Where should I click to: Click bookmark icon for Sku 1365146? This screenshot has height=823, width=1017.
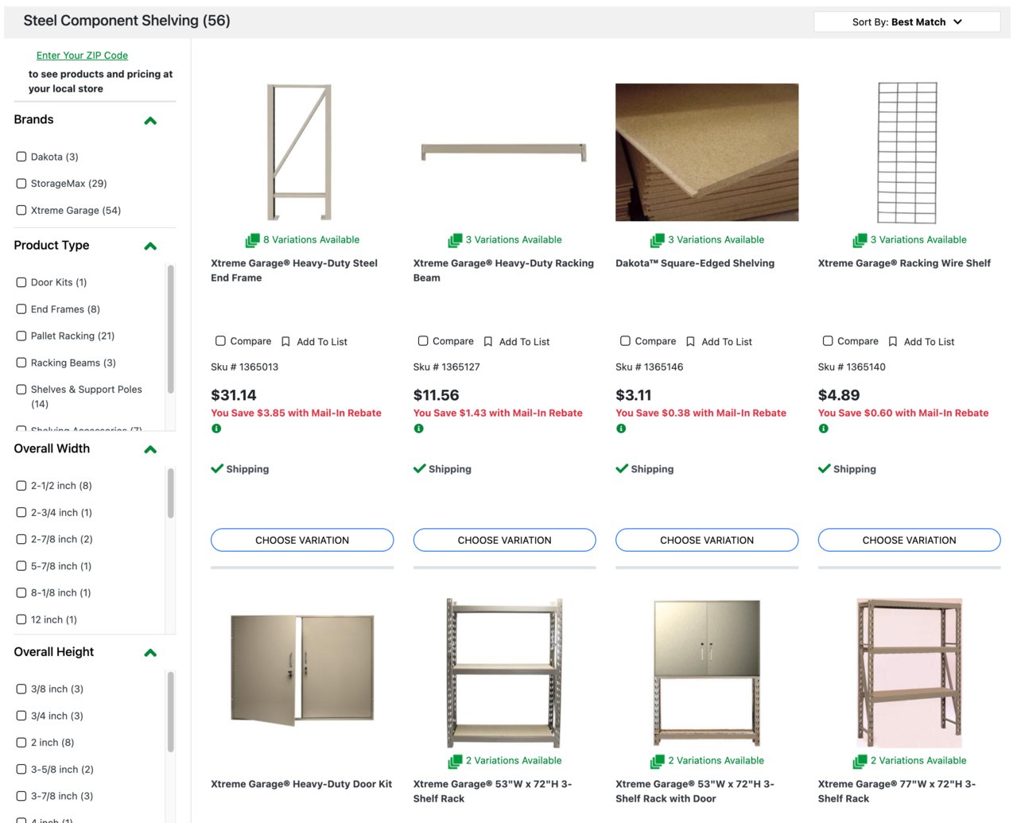[690, 342]
